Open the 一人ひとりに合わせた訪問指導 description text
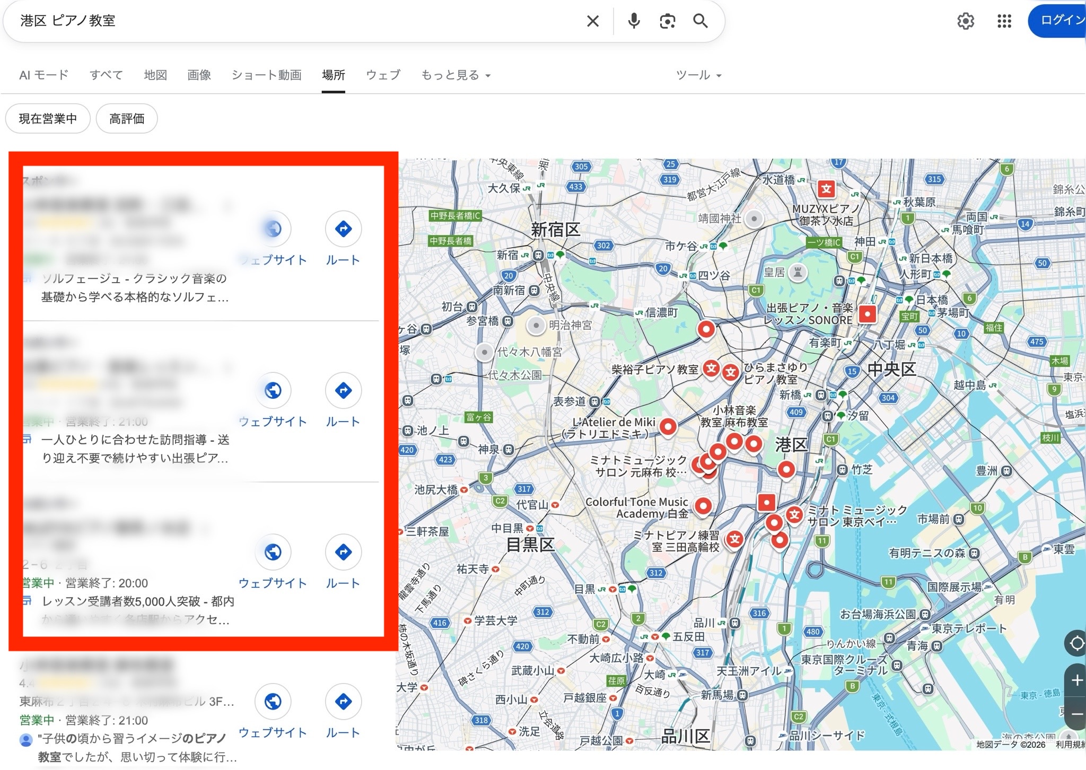The image size is (1086, 770). point(135,449)
